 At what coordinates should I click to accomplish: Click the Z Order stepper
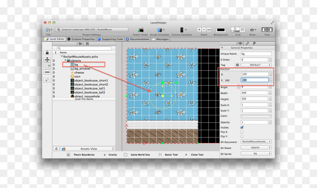pos(270,60)
